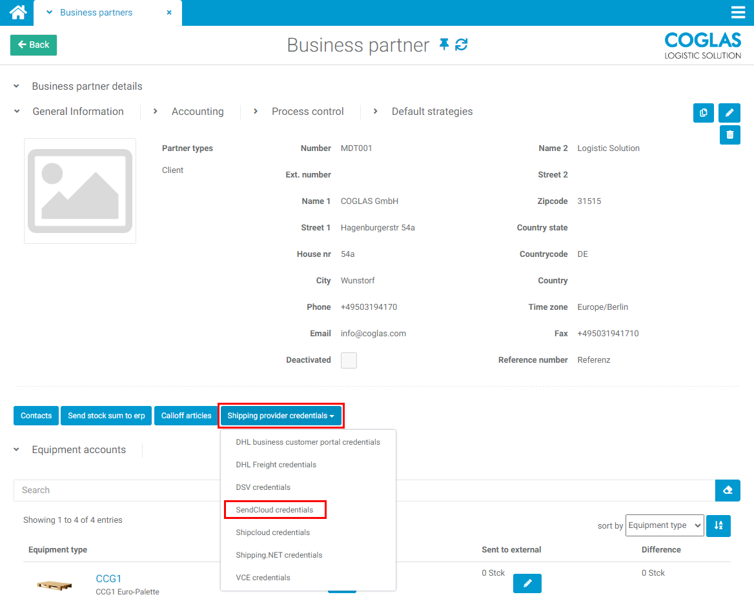Go back using the Back button

click(34, 45)
